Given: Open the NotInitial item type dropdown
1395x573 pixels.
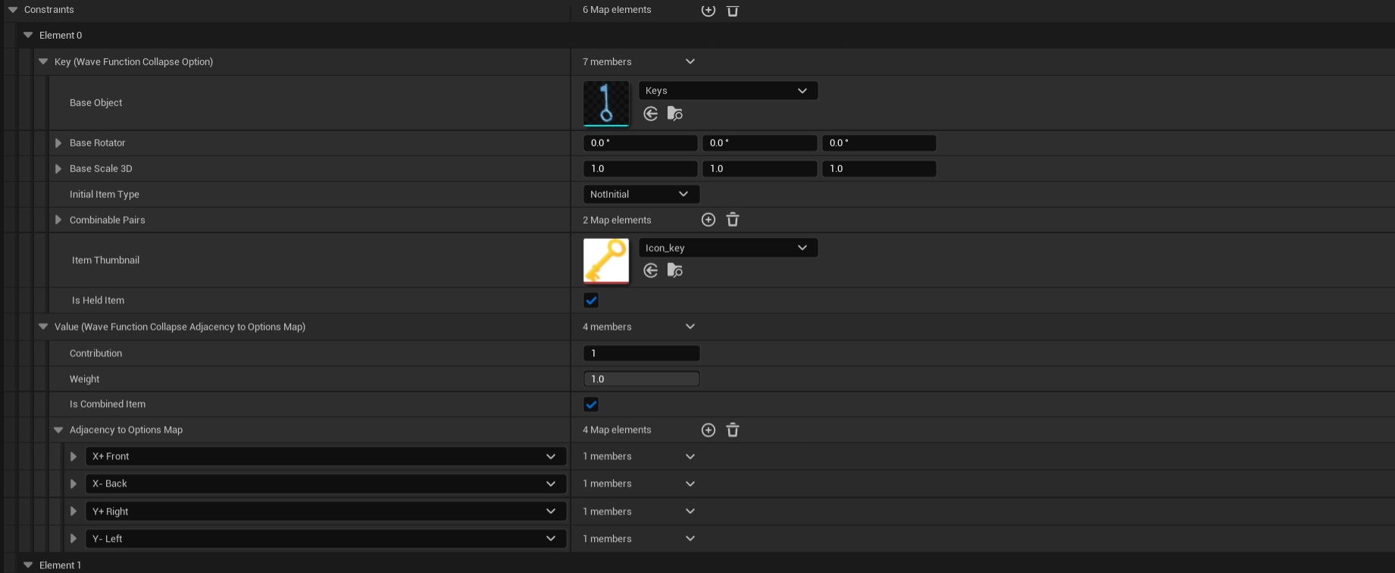Looking at the screenshot, I should coord(641,194).
